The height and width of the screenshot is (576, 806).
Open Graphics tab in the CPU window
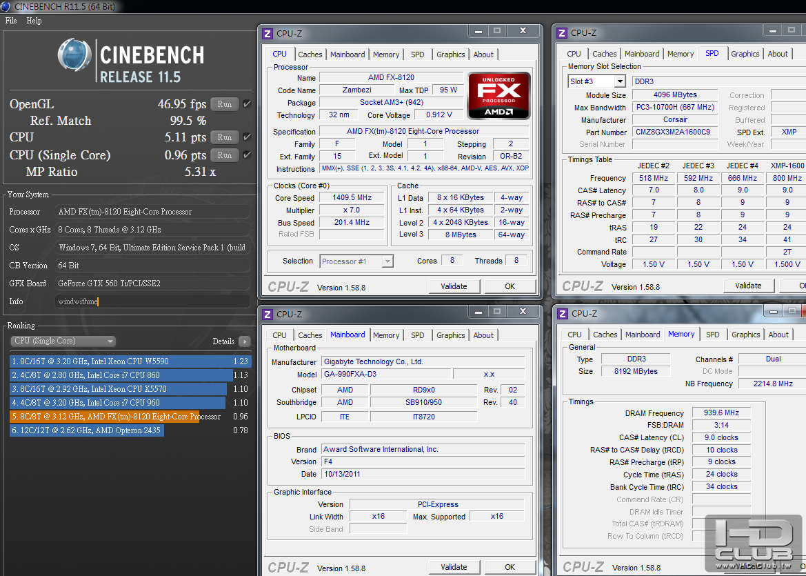click(x=451, y=54)
